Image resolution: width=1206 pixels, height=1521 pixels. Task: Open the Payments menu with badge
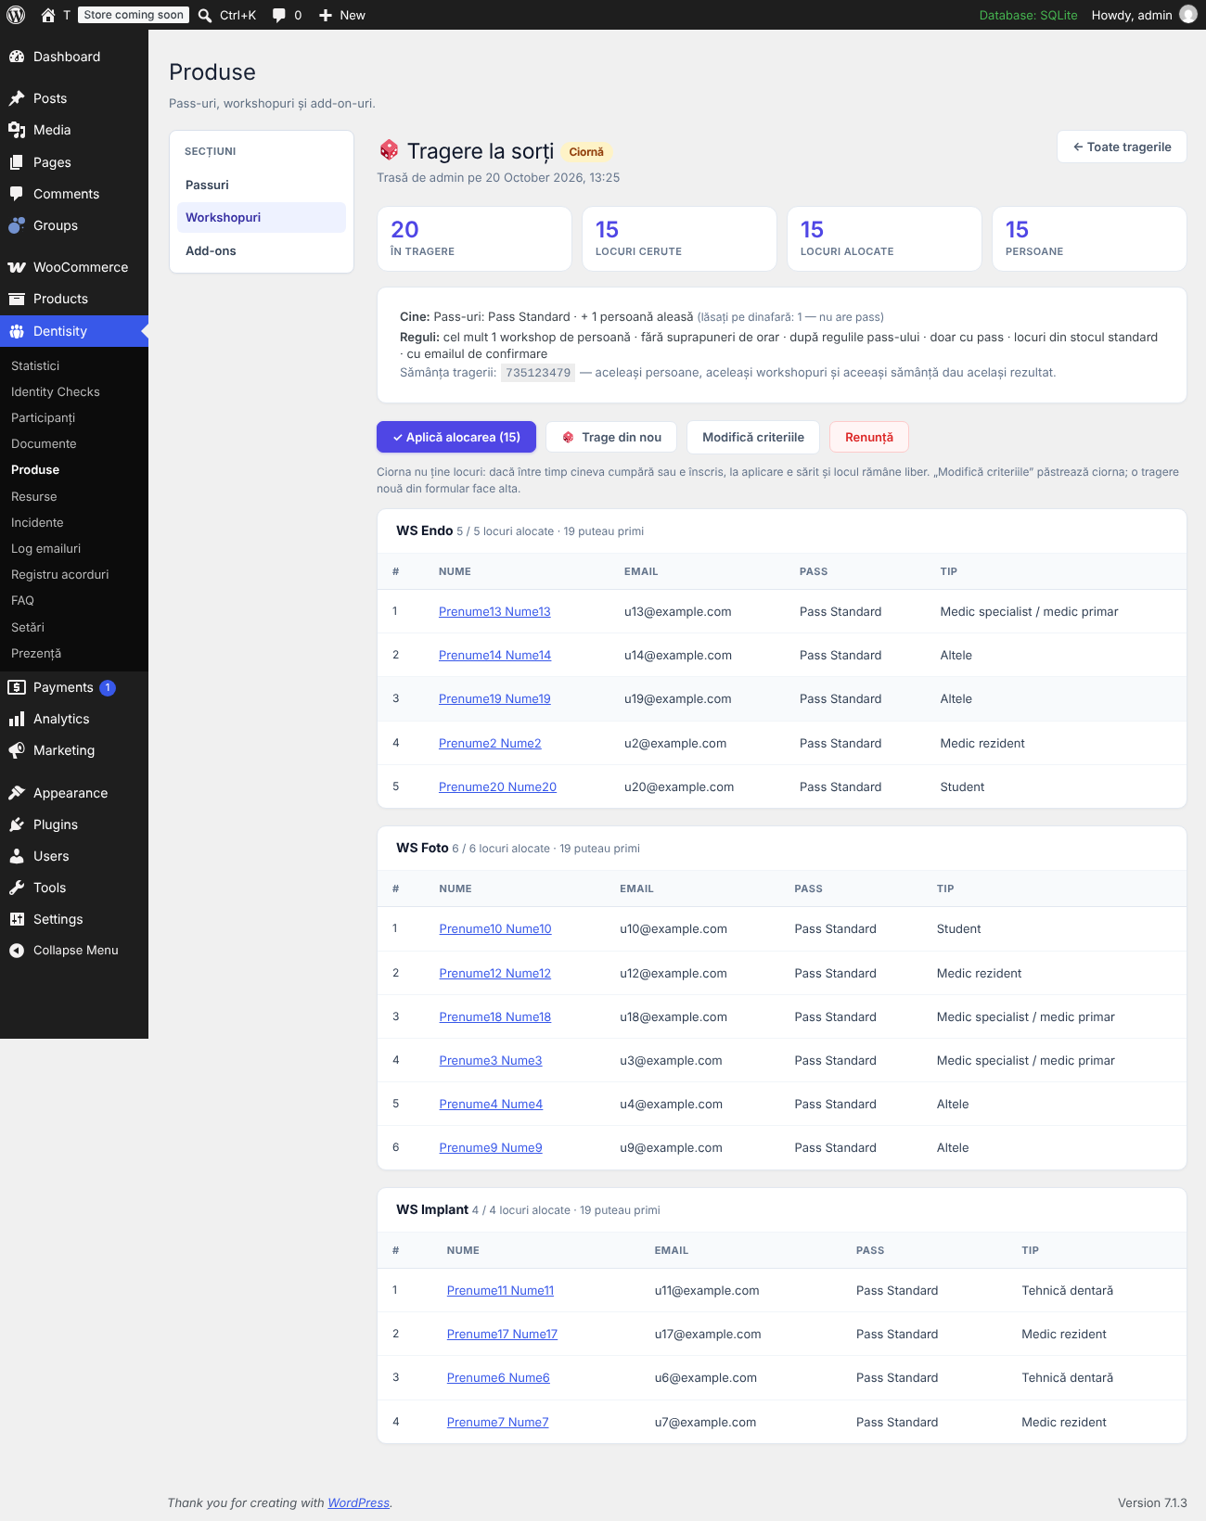coord(74,687)
